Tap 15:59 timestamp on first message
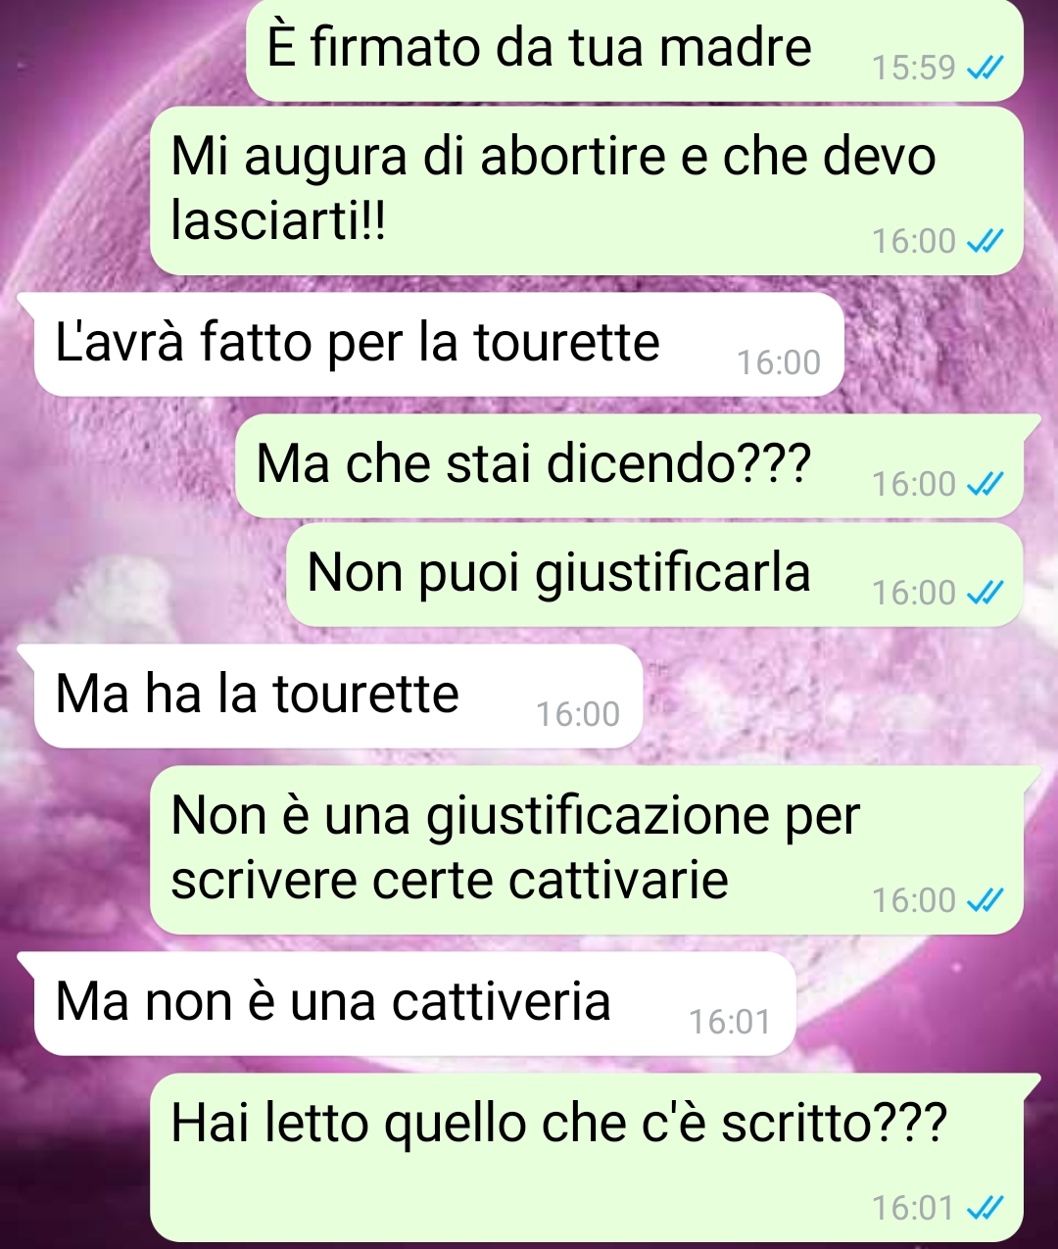1058x1249 pixels. (913, 68)
